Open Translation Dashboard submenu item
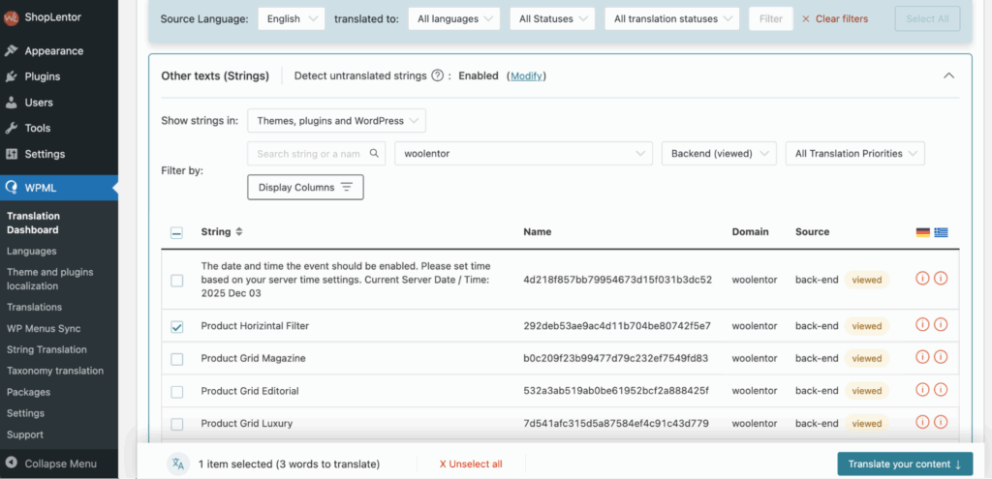Viewport: 992px width, 479px height. click(x=33, y=224)
